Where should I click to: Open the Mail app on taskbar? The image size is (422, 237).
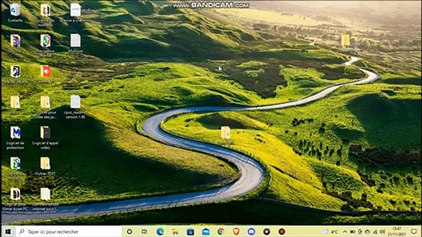pos(206,232)
